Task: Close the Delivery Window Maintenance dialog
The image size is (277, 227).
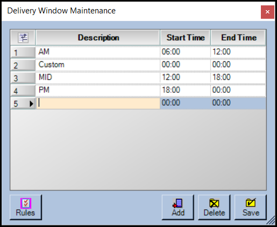Action: [x=267, y=12]
